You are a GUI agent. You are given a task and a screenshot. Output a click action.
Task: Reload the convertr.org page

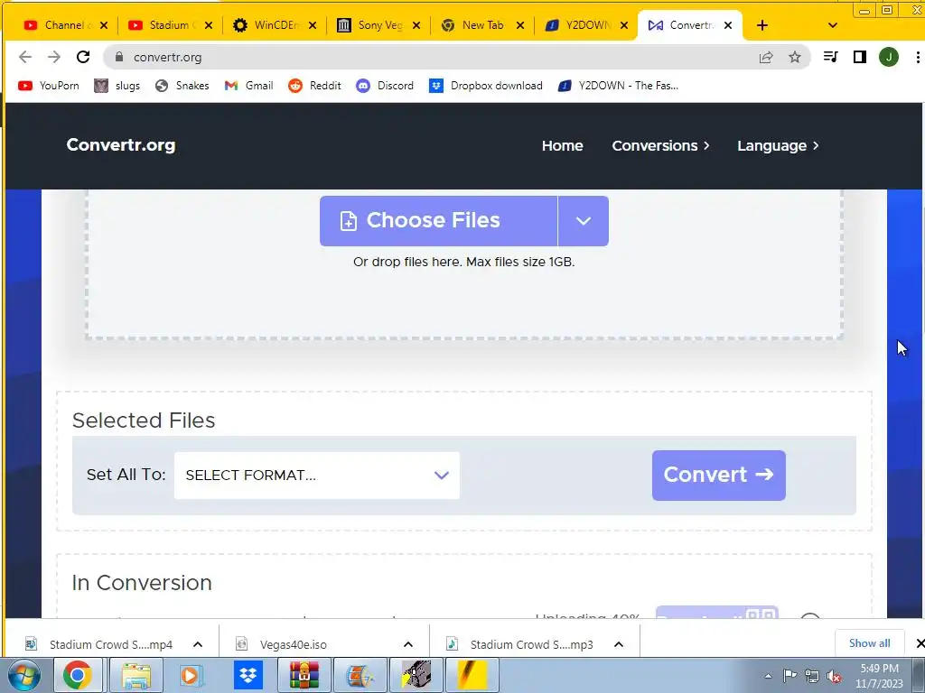(83, 57)
